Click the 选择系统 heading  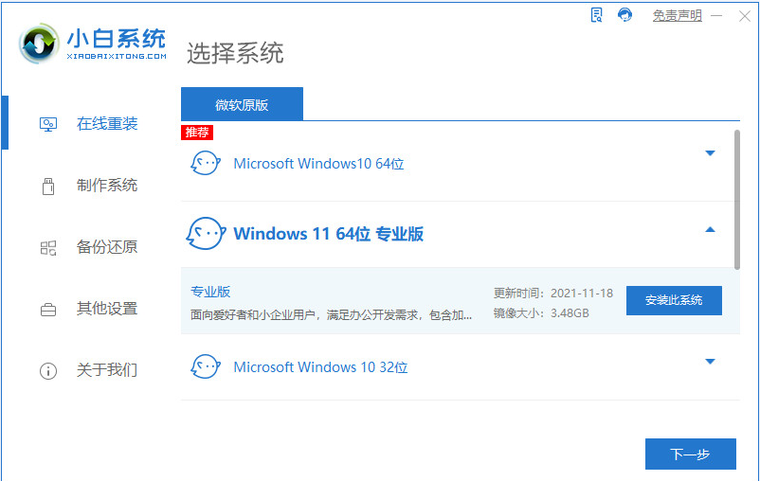click(235, 53)
